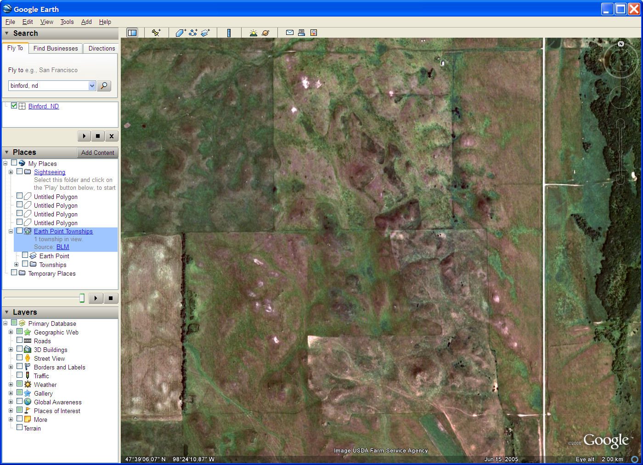Image resolution: width=643 pixels, height=465 pixels.
Task: Stop the Places tour button
Action: tap(111, 298)
